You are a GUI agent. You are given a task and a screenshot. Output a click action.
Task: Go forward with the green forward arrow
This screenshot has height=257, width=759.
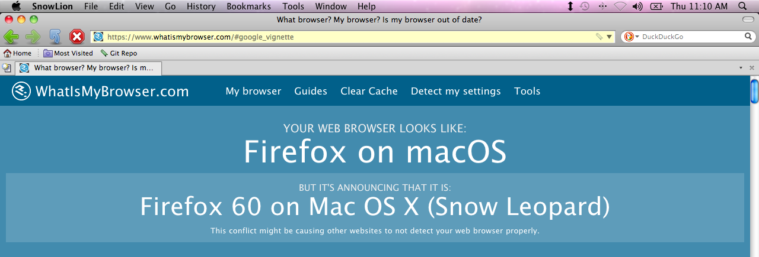pyautogui.click(x=33, y=37)
